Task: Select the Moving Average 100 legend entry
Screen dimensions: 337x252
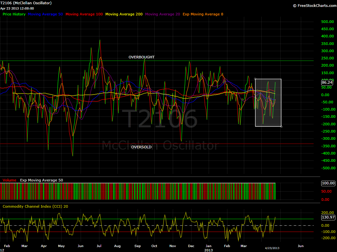Action: click(84, 14)
